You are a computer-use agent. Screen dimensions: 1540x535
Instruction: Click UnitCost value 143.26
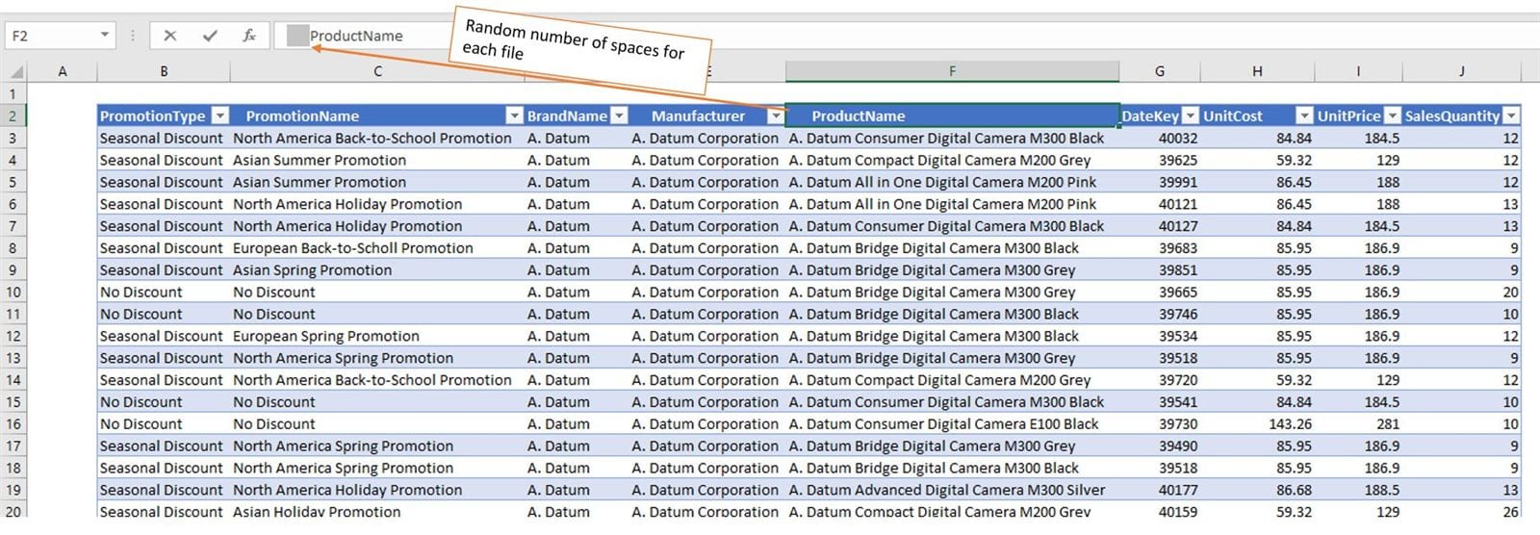[x=1290, y=423]
